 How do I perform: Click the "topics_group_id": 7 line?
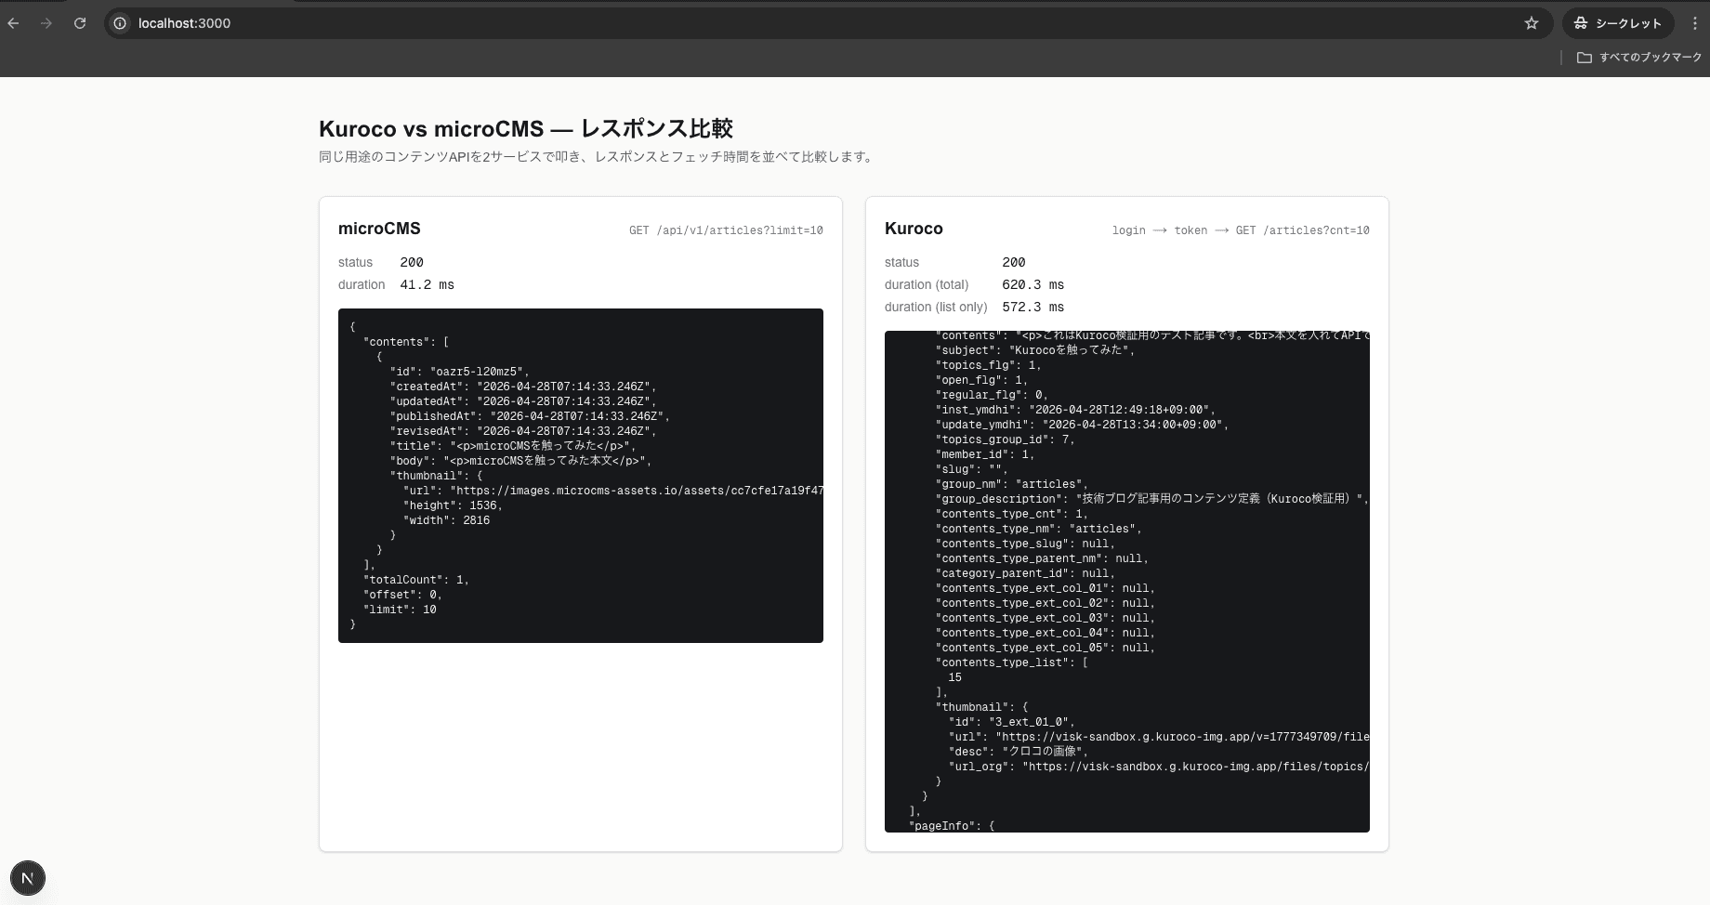(1006, 439)
